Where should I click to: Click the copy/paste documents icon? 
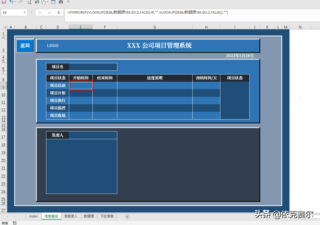click(44, 2)
